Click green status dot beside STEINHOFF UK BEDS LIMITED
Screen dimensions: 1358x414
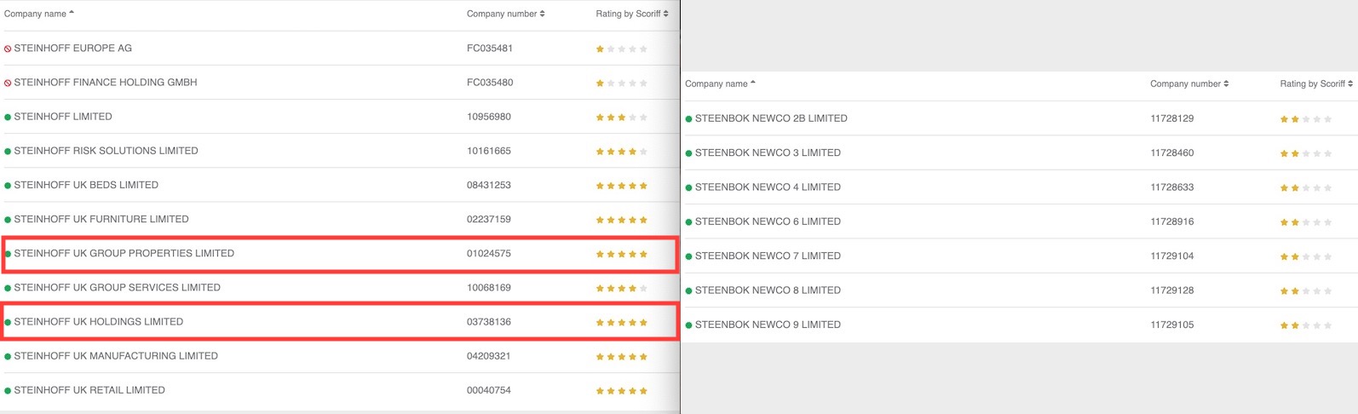tap(8, 186)
